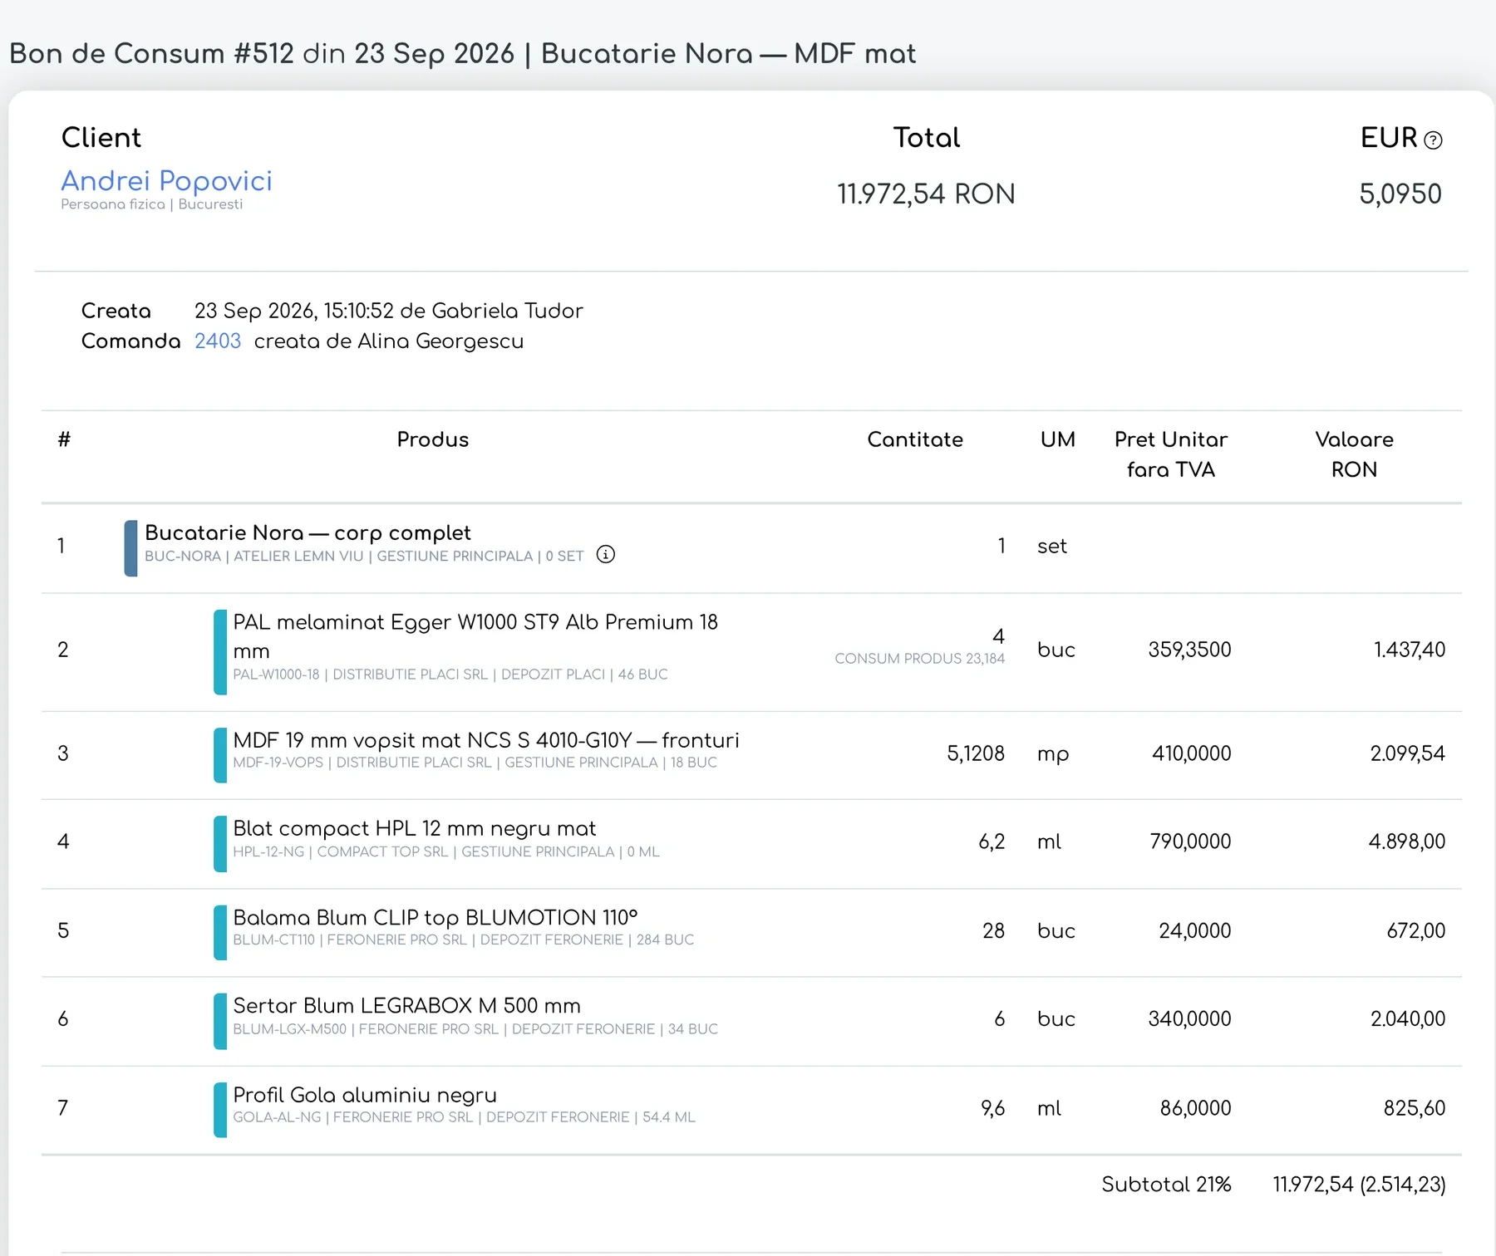This screenshot has width=1496, height=1256.
Task: Click the EUR help question-mark icon
Action: click(x=1433, y=140)
